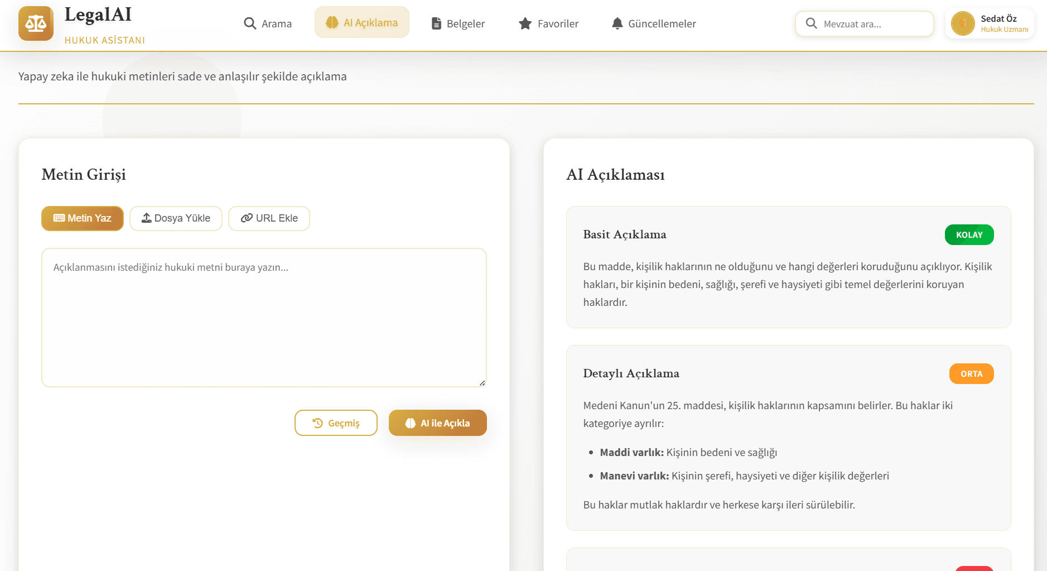Open Geçmiş history button
The image size is (1047, 571).
[336, 423]
